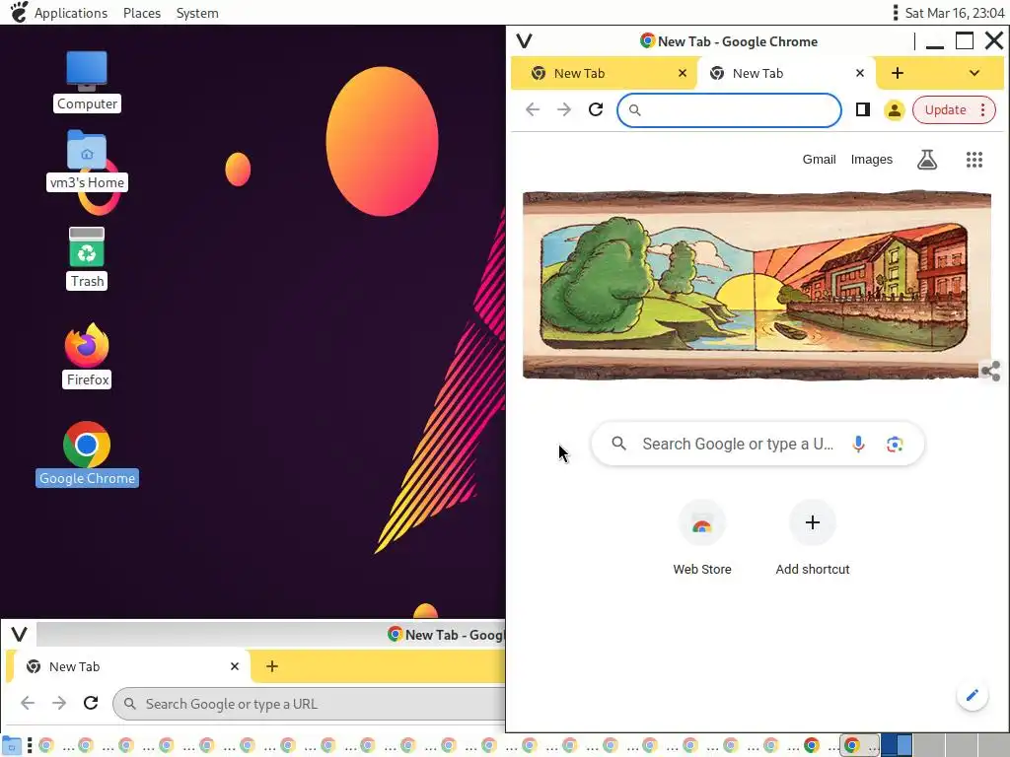
Task: Search by image with Google Lens icon
Action: point(894,445)
